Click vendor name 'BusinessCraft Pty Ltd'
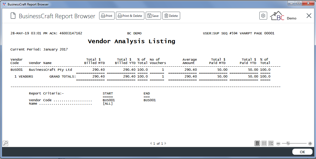The width and height of the screenshot is (316, 159). coord(50,70)
